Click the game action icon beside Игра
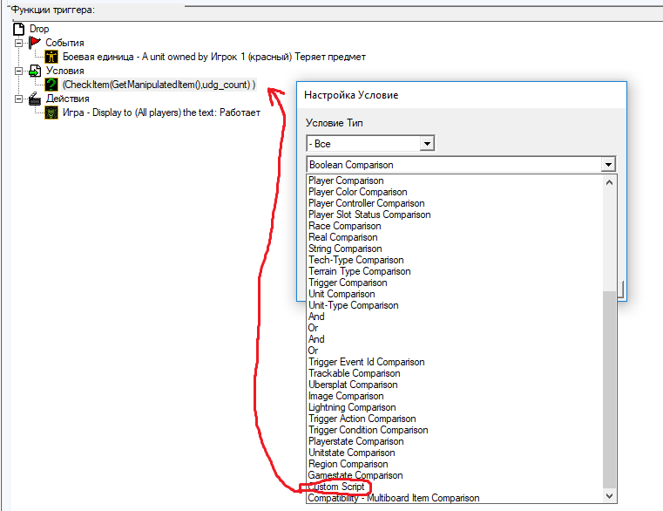 click(x=51, y=112)
